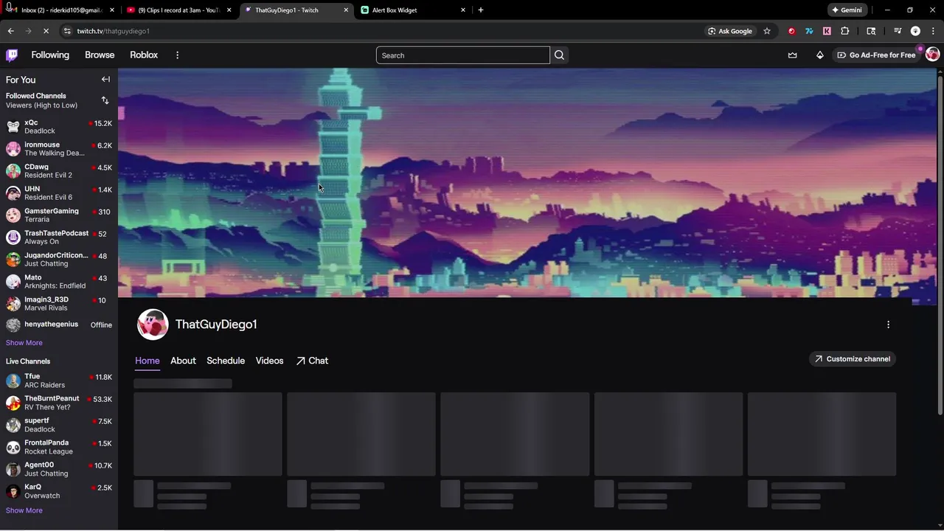944x531 pixels.
Task: Stop loading the page
Action: (46, 31)
